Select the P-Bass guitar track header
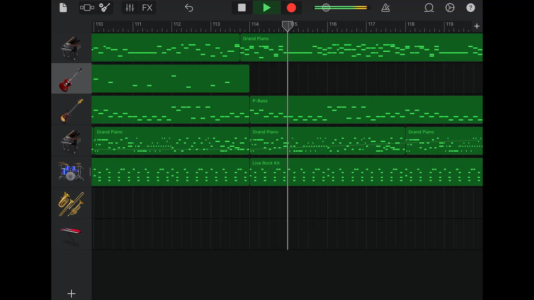This screenshot has height=300, width=534. pos(71,110)
